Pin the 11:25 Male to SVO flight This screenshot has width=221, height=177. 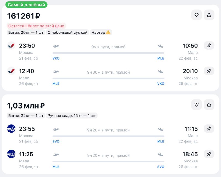(x=209, y=154)
